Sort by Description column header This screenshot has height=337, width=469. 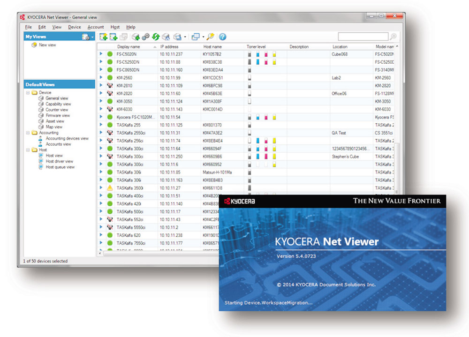click(299, 47)
